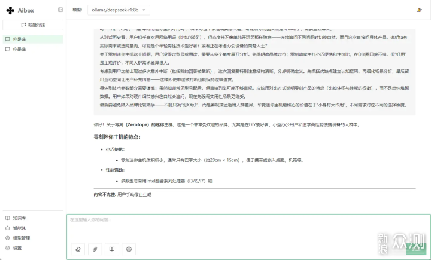The width and height of the screenshot is (431, 260).
Task: Attach a file with the paperclip icon
Action: [95, 249]
